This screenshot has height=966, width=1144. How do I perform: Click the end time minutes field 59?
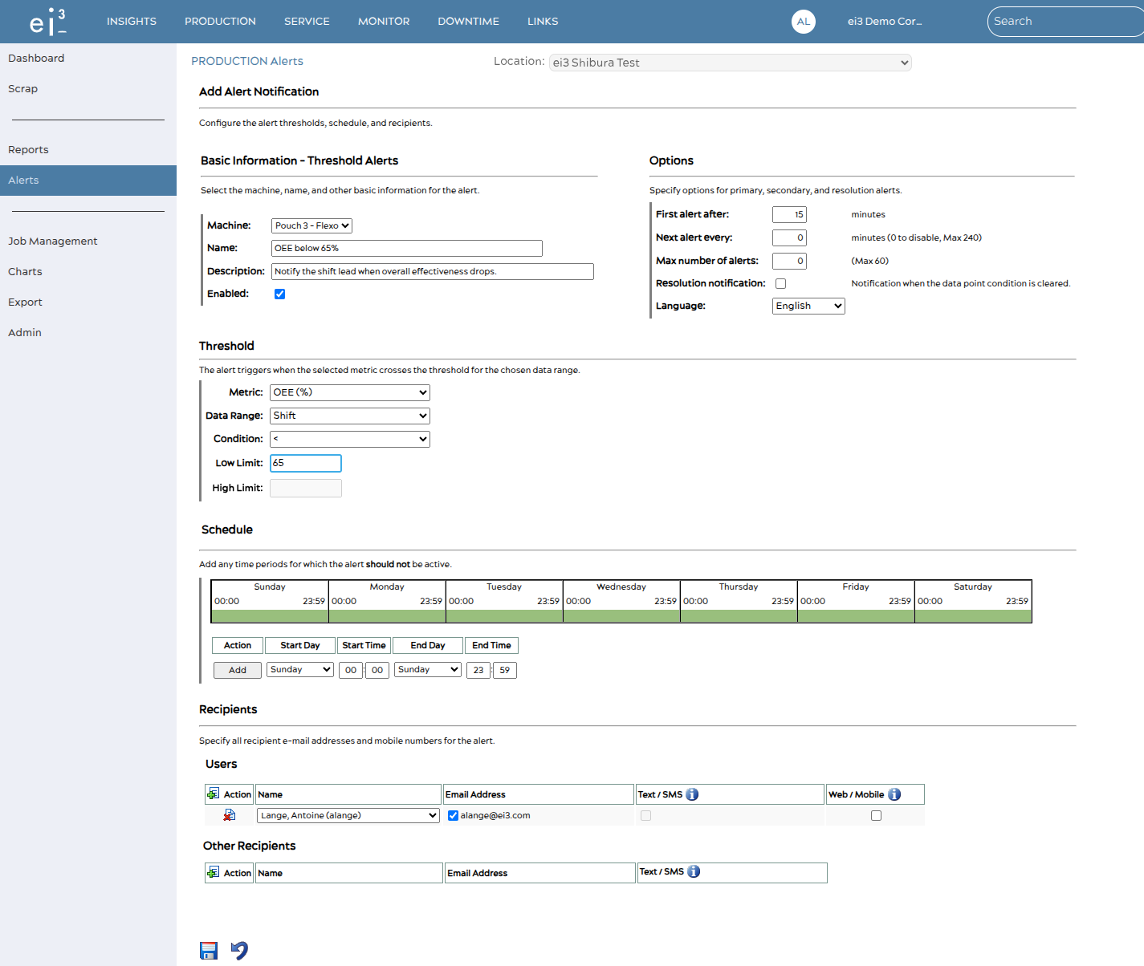pyautogui.click(x=505, y=670)
